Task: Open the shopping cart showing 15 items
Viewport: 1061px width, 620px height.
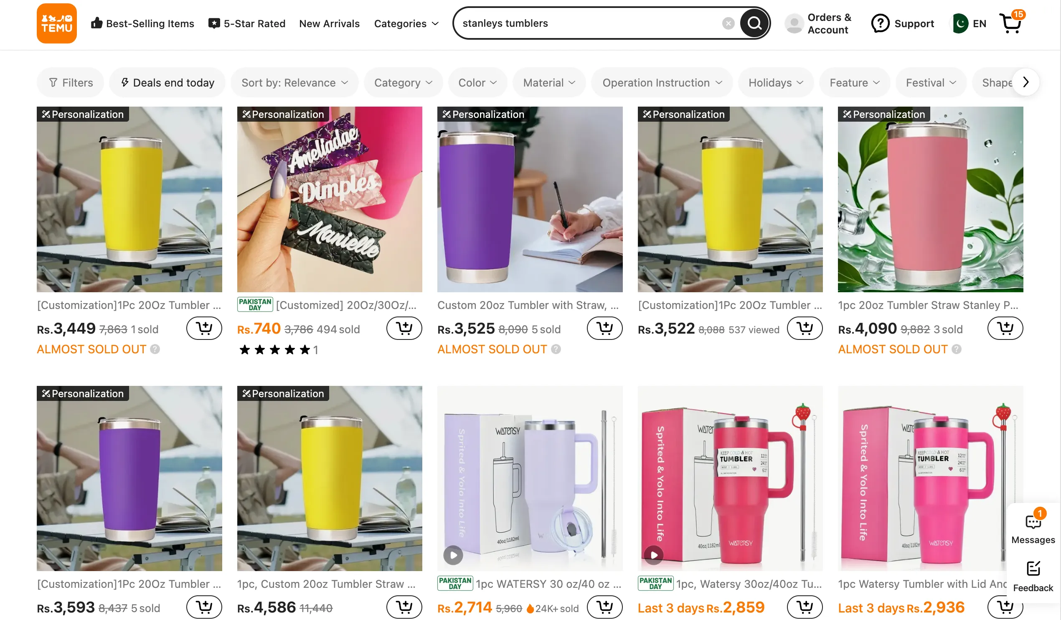Action: (x=1011, y=24)
